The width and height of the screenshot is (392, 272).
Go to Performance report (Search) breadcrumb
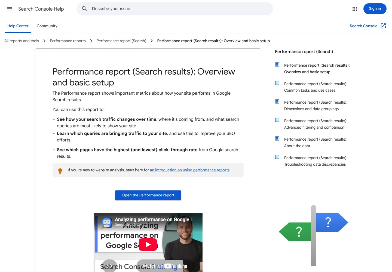coord(121,41)
